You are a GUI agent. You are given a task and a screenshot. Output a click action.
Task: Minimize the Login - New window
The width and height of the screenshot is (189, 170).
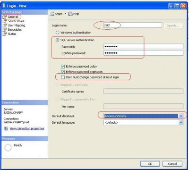(171, 6)
